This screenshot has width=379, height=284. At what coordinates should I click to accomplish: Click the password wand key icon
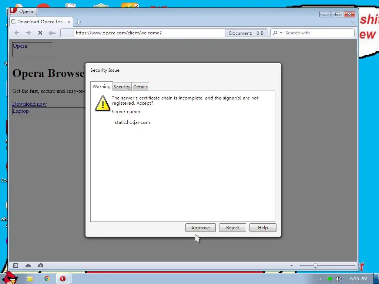pyautogui.click(x=52, y=33)
